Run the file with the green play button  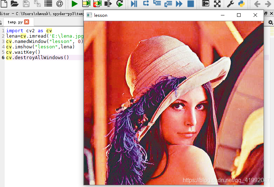75,4
